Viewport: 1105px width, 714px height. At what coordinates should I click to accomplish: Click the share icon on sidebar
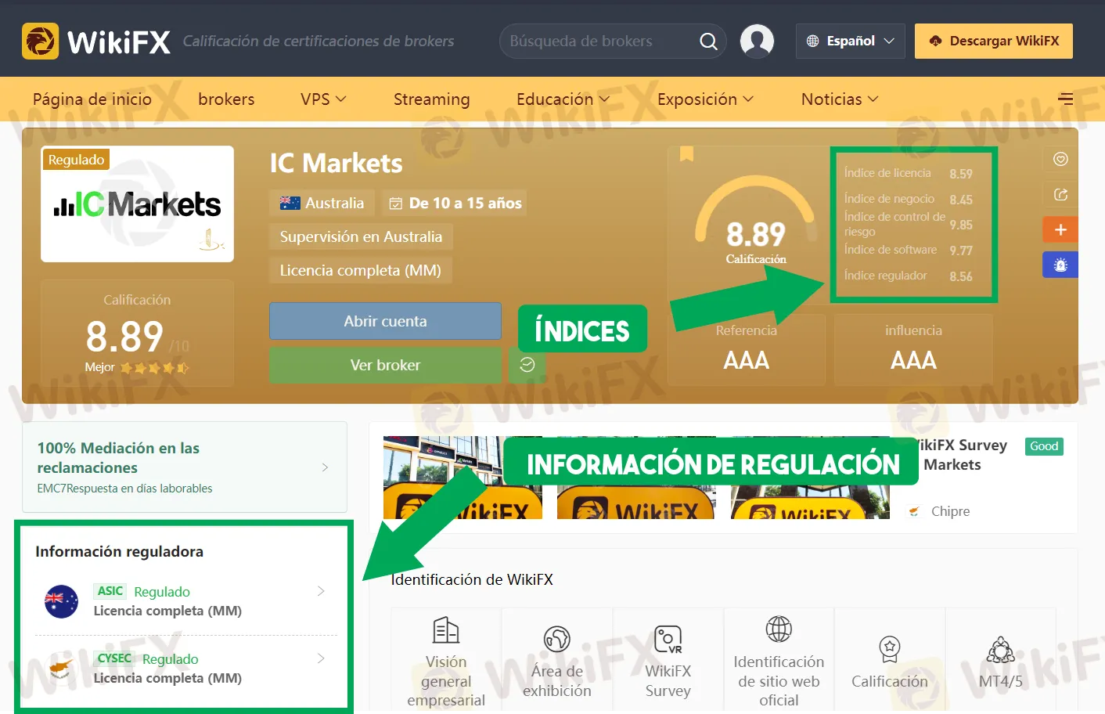click(1060, 194)
